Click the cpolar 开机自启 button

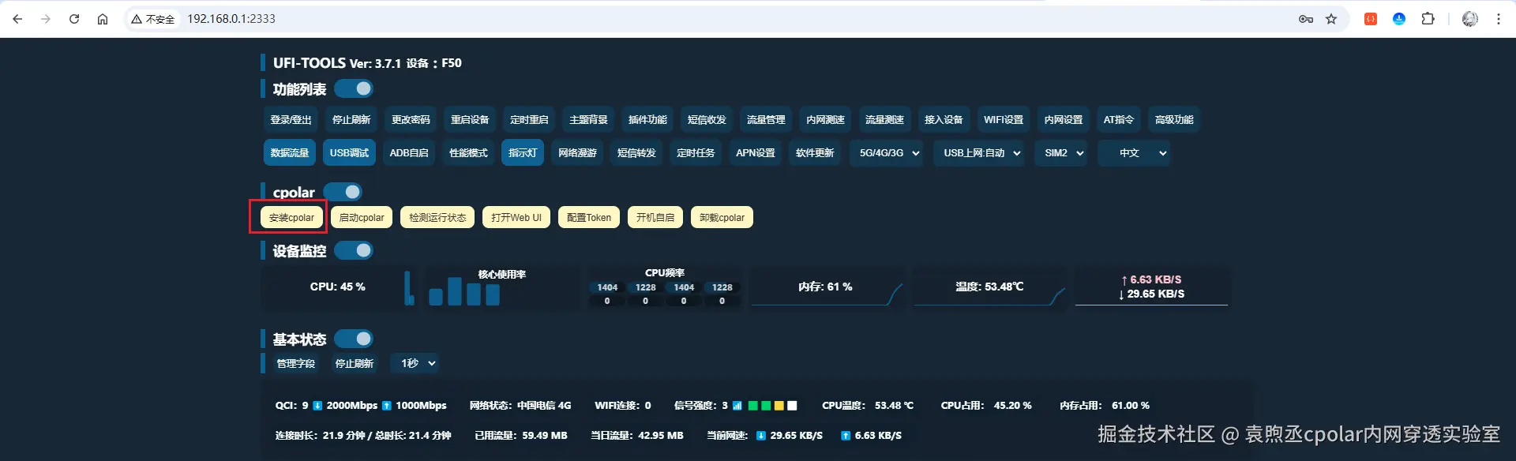[x=655, y=217]
